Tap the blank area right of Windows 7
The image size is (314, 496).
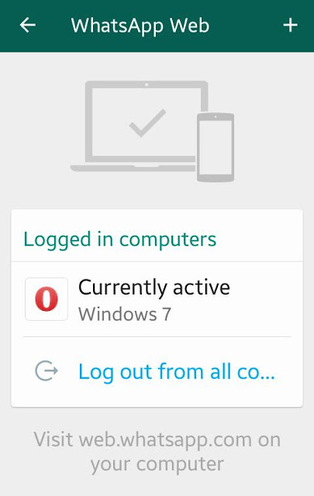(x=234, y=315)
